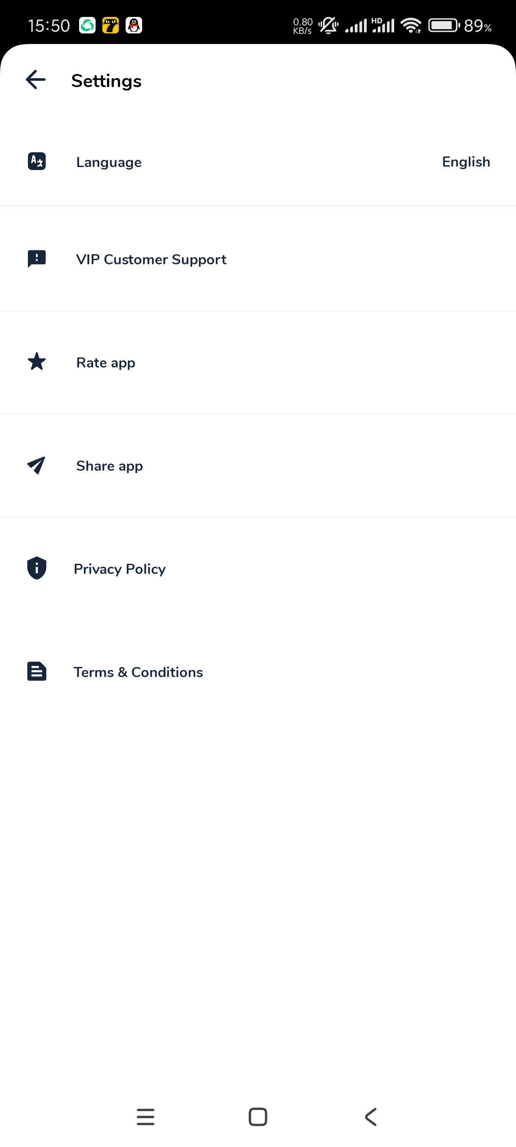516x1147 pixels.
Task: Tap the back arrow beside Settings
Action: pyautogui.click(x=36, y=80)
